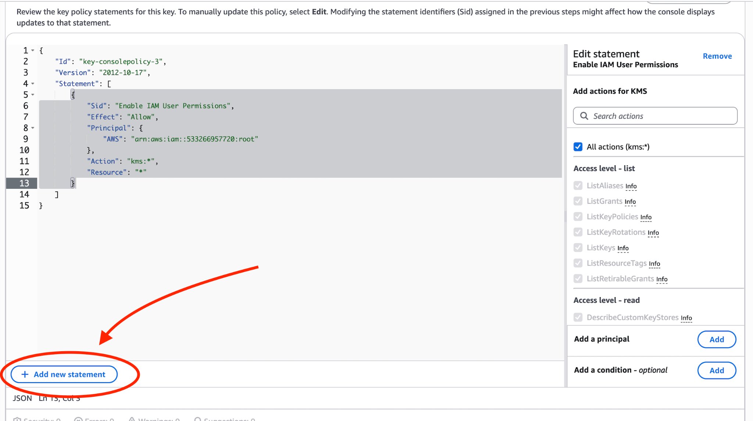
Task: Focus the Search actions field
Action: (x=655, y=116)
